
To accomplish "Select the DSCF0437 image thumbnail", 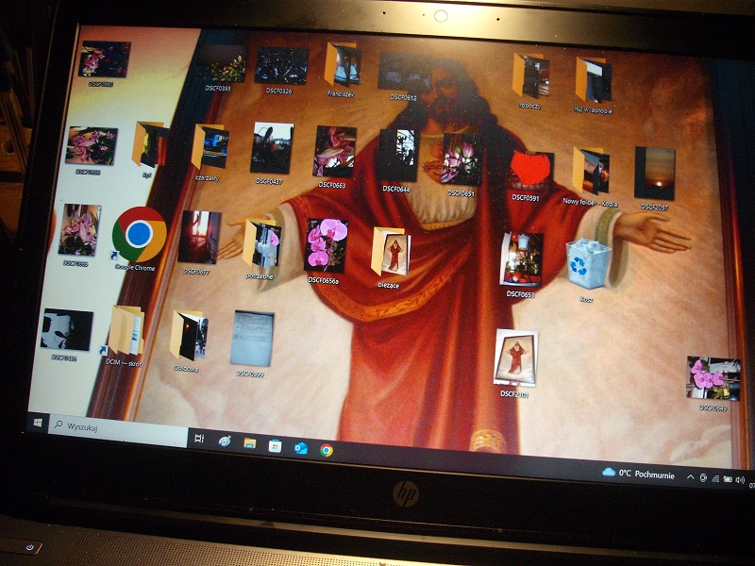I will [271, 149].
